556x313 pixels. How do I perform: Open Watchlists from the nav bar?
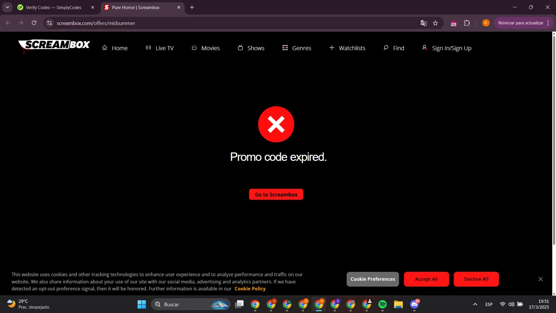click(347, 48)
